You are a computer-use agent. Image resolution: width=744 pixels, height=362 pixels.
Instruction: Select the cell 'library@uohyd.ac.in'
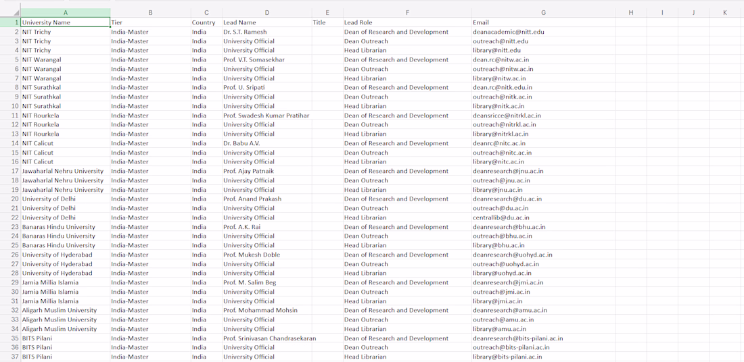543,274
